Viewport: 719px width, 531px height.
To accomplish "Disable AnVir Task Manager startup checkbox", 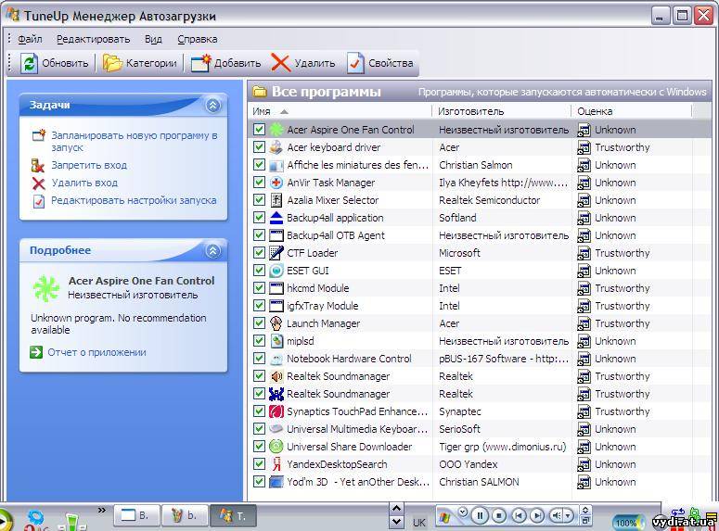I will point(259,183).
